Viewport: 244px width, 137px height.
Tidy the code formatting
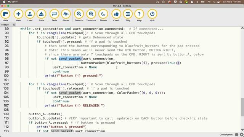click(128, 15)
